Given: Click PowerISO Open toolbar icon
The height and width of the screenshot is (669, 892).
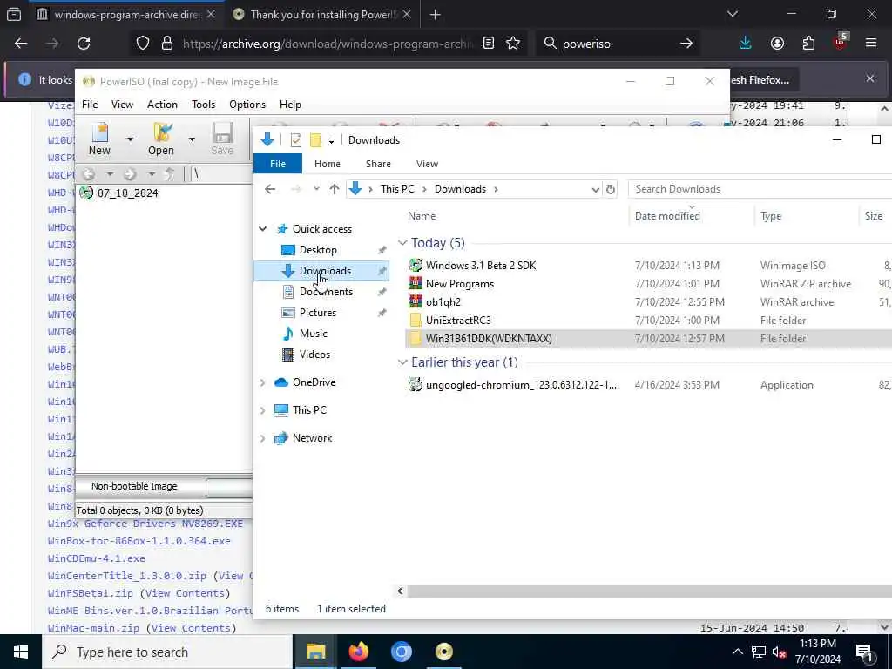Looking at the screenshot, I should point(161,139).
